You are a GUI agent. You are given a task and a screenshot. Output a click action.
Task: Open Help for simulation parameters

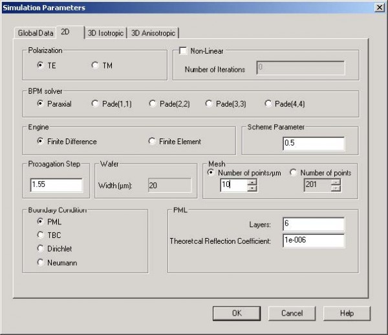(x=347, y=313)
